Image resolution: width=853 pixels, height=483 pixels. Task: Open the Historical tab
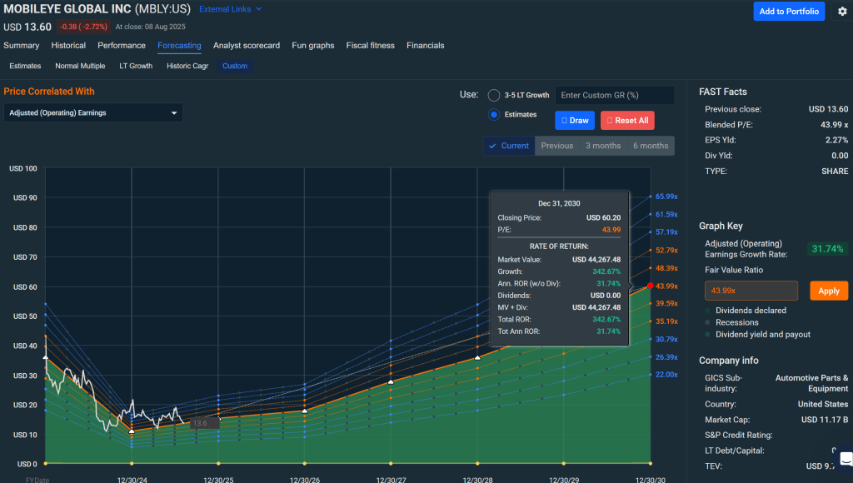(68, 45)
